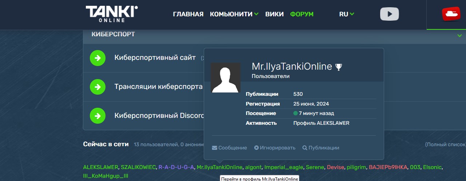Click the КИБЕРСПОРТ section header title
The height and width of the screenshot is (181, 466).
(x=113, y=34)
